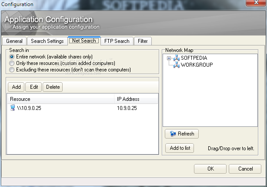This screenshot has width=267, height=187.
Task: Select Excluding these resources radio option
Action: 12,70
